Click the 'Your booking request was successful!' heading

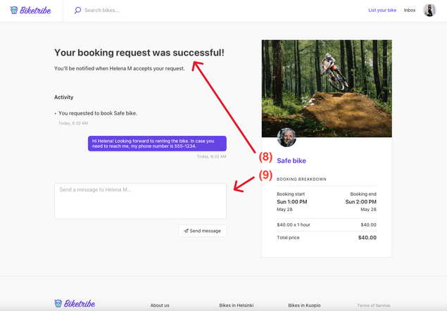(139, 53)
